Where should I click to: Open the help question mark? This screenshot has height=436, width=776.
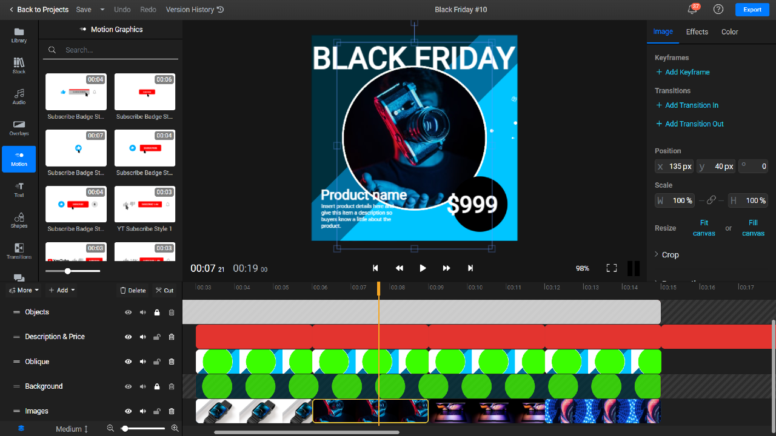[x=718, y=9]
